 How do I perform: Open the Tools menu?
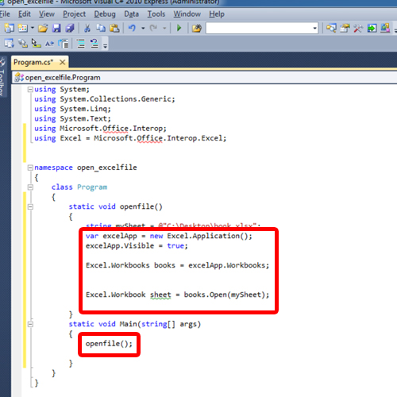point(156,13)
